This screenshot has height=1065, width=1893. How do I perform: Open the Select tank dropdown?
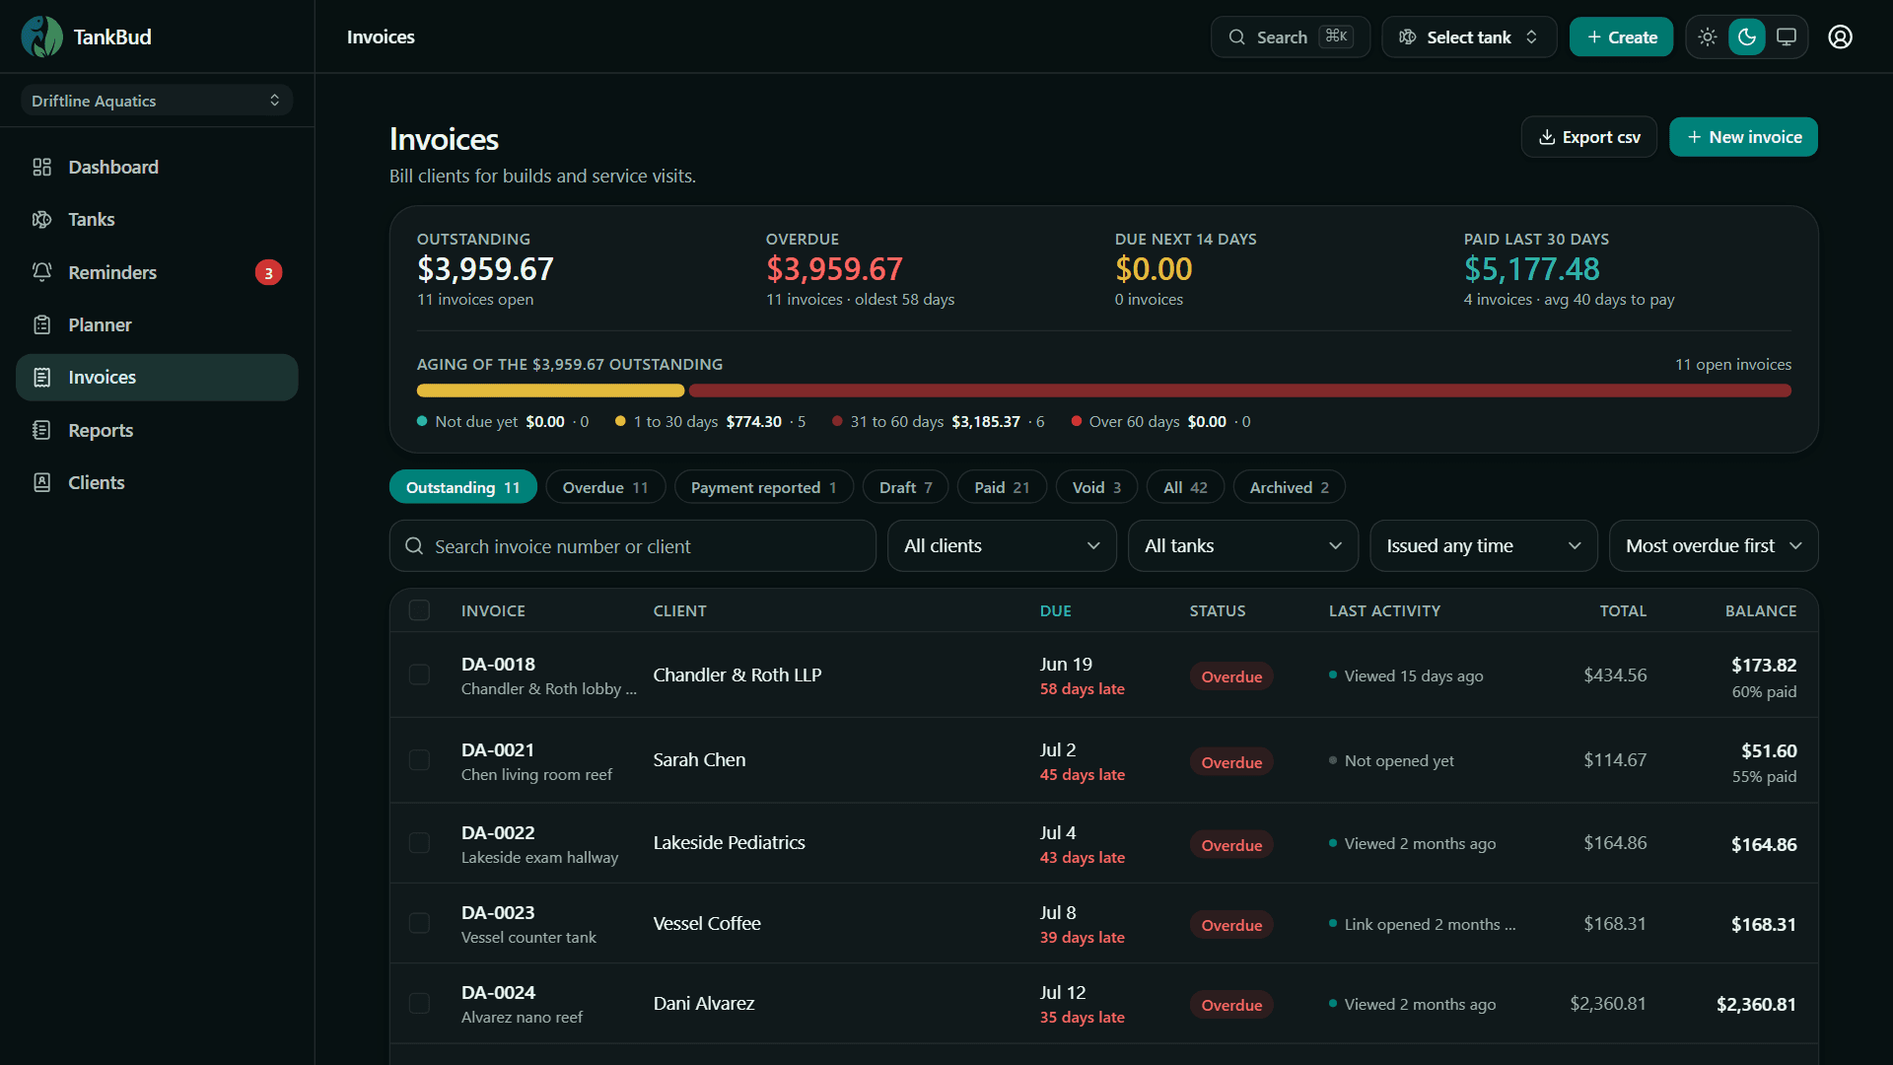(1469, 37)
